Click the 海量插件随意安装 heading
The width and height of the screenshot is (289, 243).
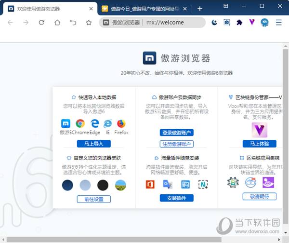pos(180,158)
